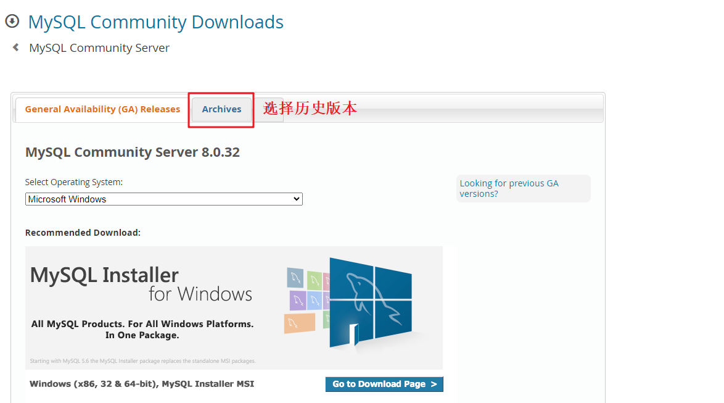This screenshot has height=403, width=724.
Task: Click the download circle icon beside the page title
Action: click(12, 21)
